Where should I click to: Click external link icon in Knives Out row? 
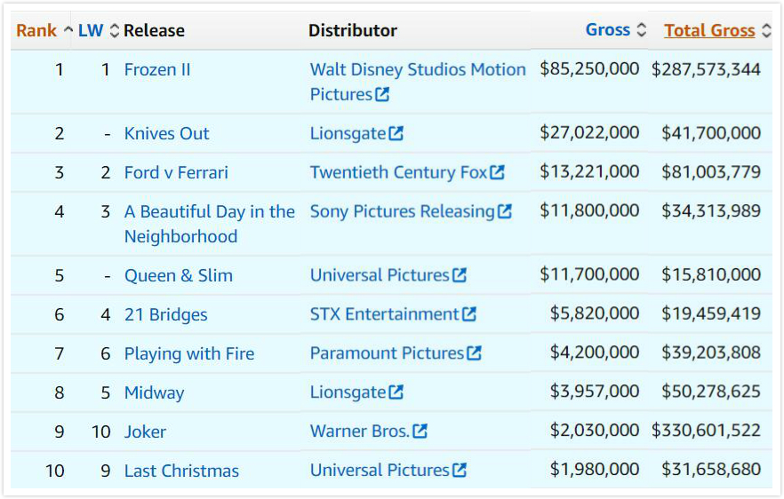click(x=396, y=134)
